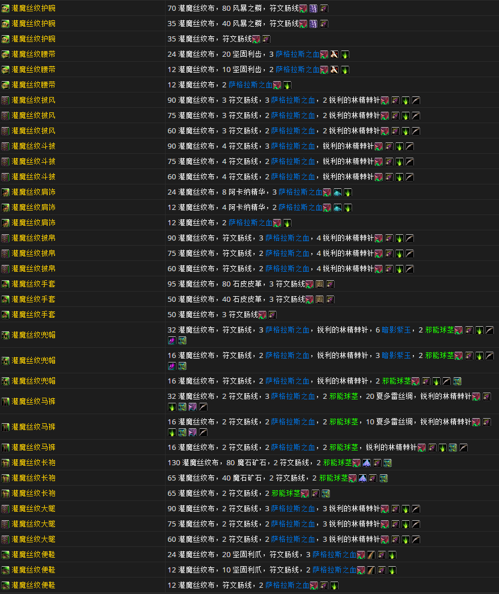Click 石皮皮革 leather icon in 手套 95 灌魔丝纹布 row

point(320,284)
